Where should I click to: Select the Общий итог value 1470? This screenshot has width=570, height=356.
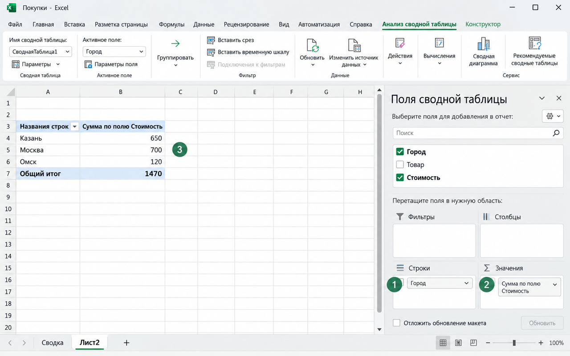(122, 174)
